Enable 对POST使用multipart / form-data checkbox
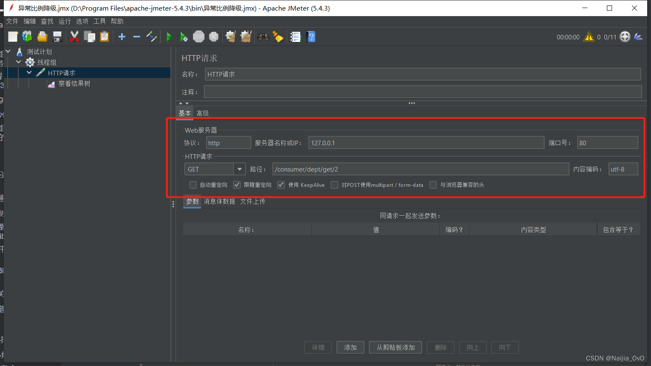The width and height of the screenshot is (651, 366). [x=335, y=185]
